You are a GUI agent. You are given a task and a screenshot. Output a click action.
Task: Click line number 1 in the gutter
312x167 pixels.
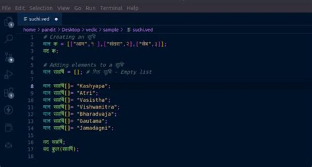pos(32,37)
